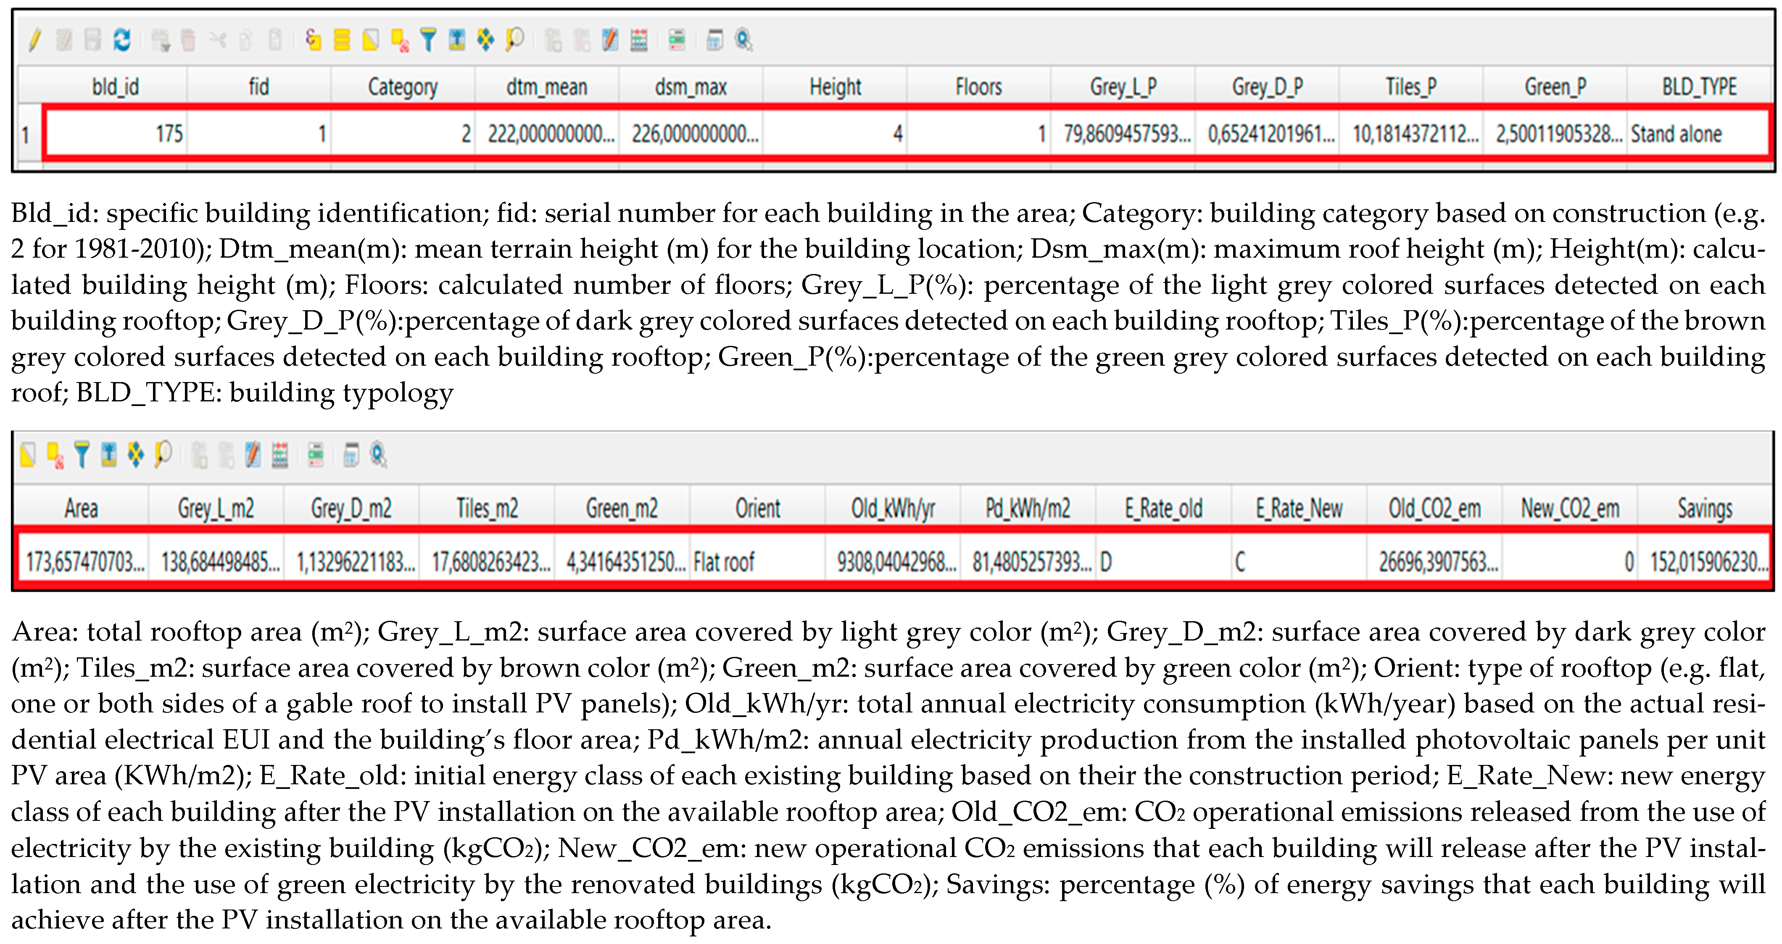The width and height of the screenshot is (1782, 944).
Task: Click the save edits floppy icon
Action: coord(93,40)
